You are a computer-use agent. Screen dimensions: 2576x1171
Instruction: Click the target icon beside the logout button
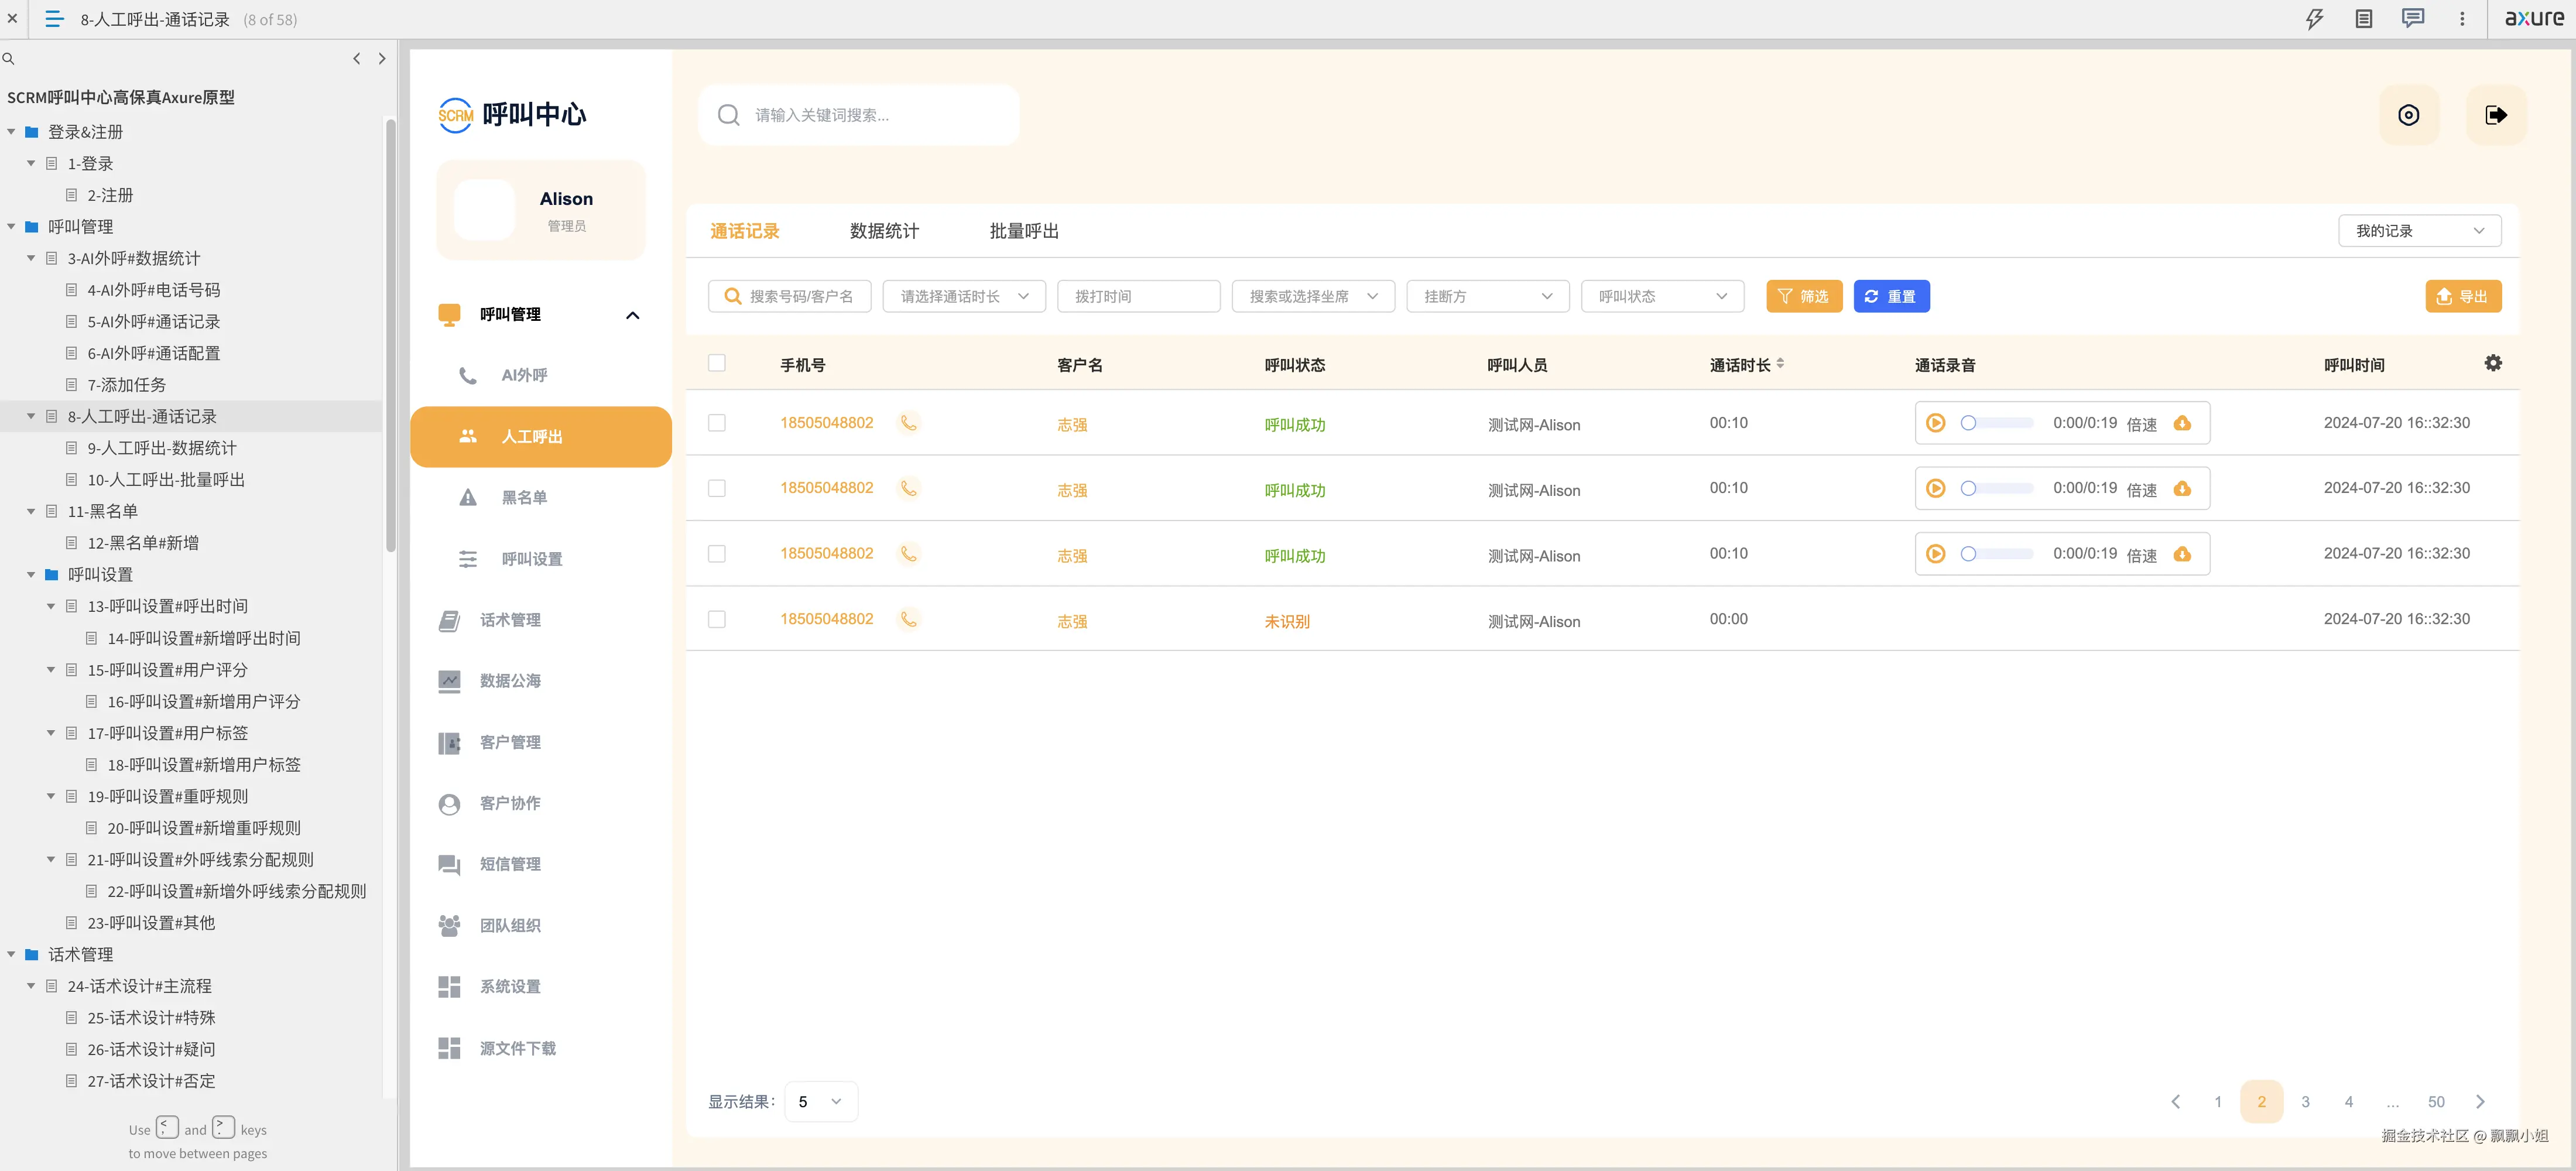click(2408, 115)
